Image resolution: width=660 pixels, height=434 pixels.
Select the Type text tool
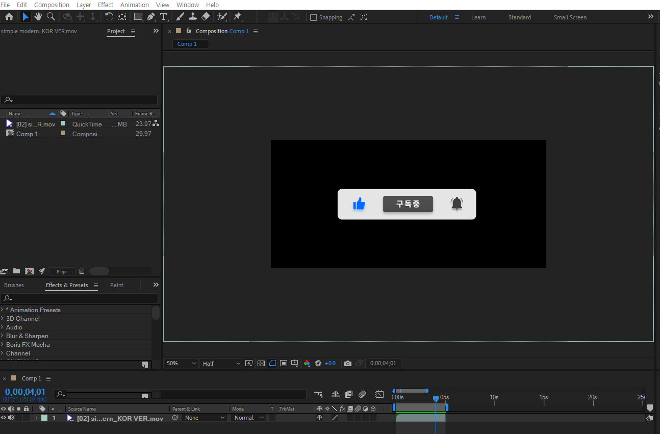(x=164, y=17)
